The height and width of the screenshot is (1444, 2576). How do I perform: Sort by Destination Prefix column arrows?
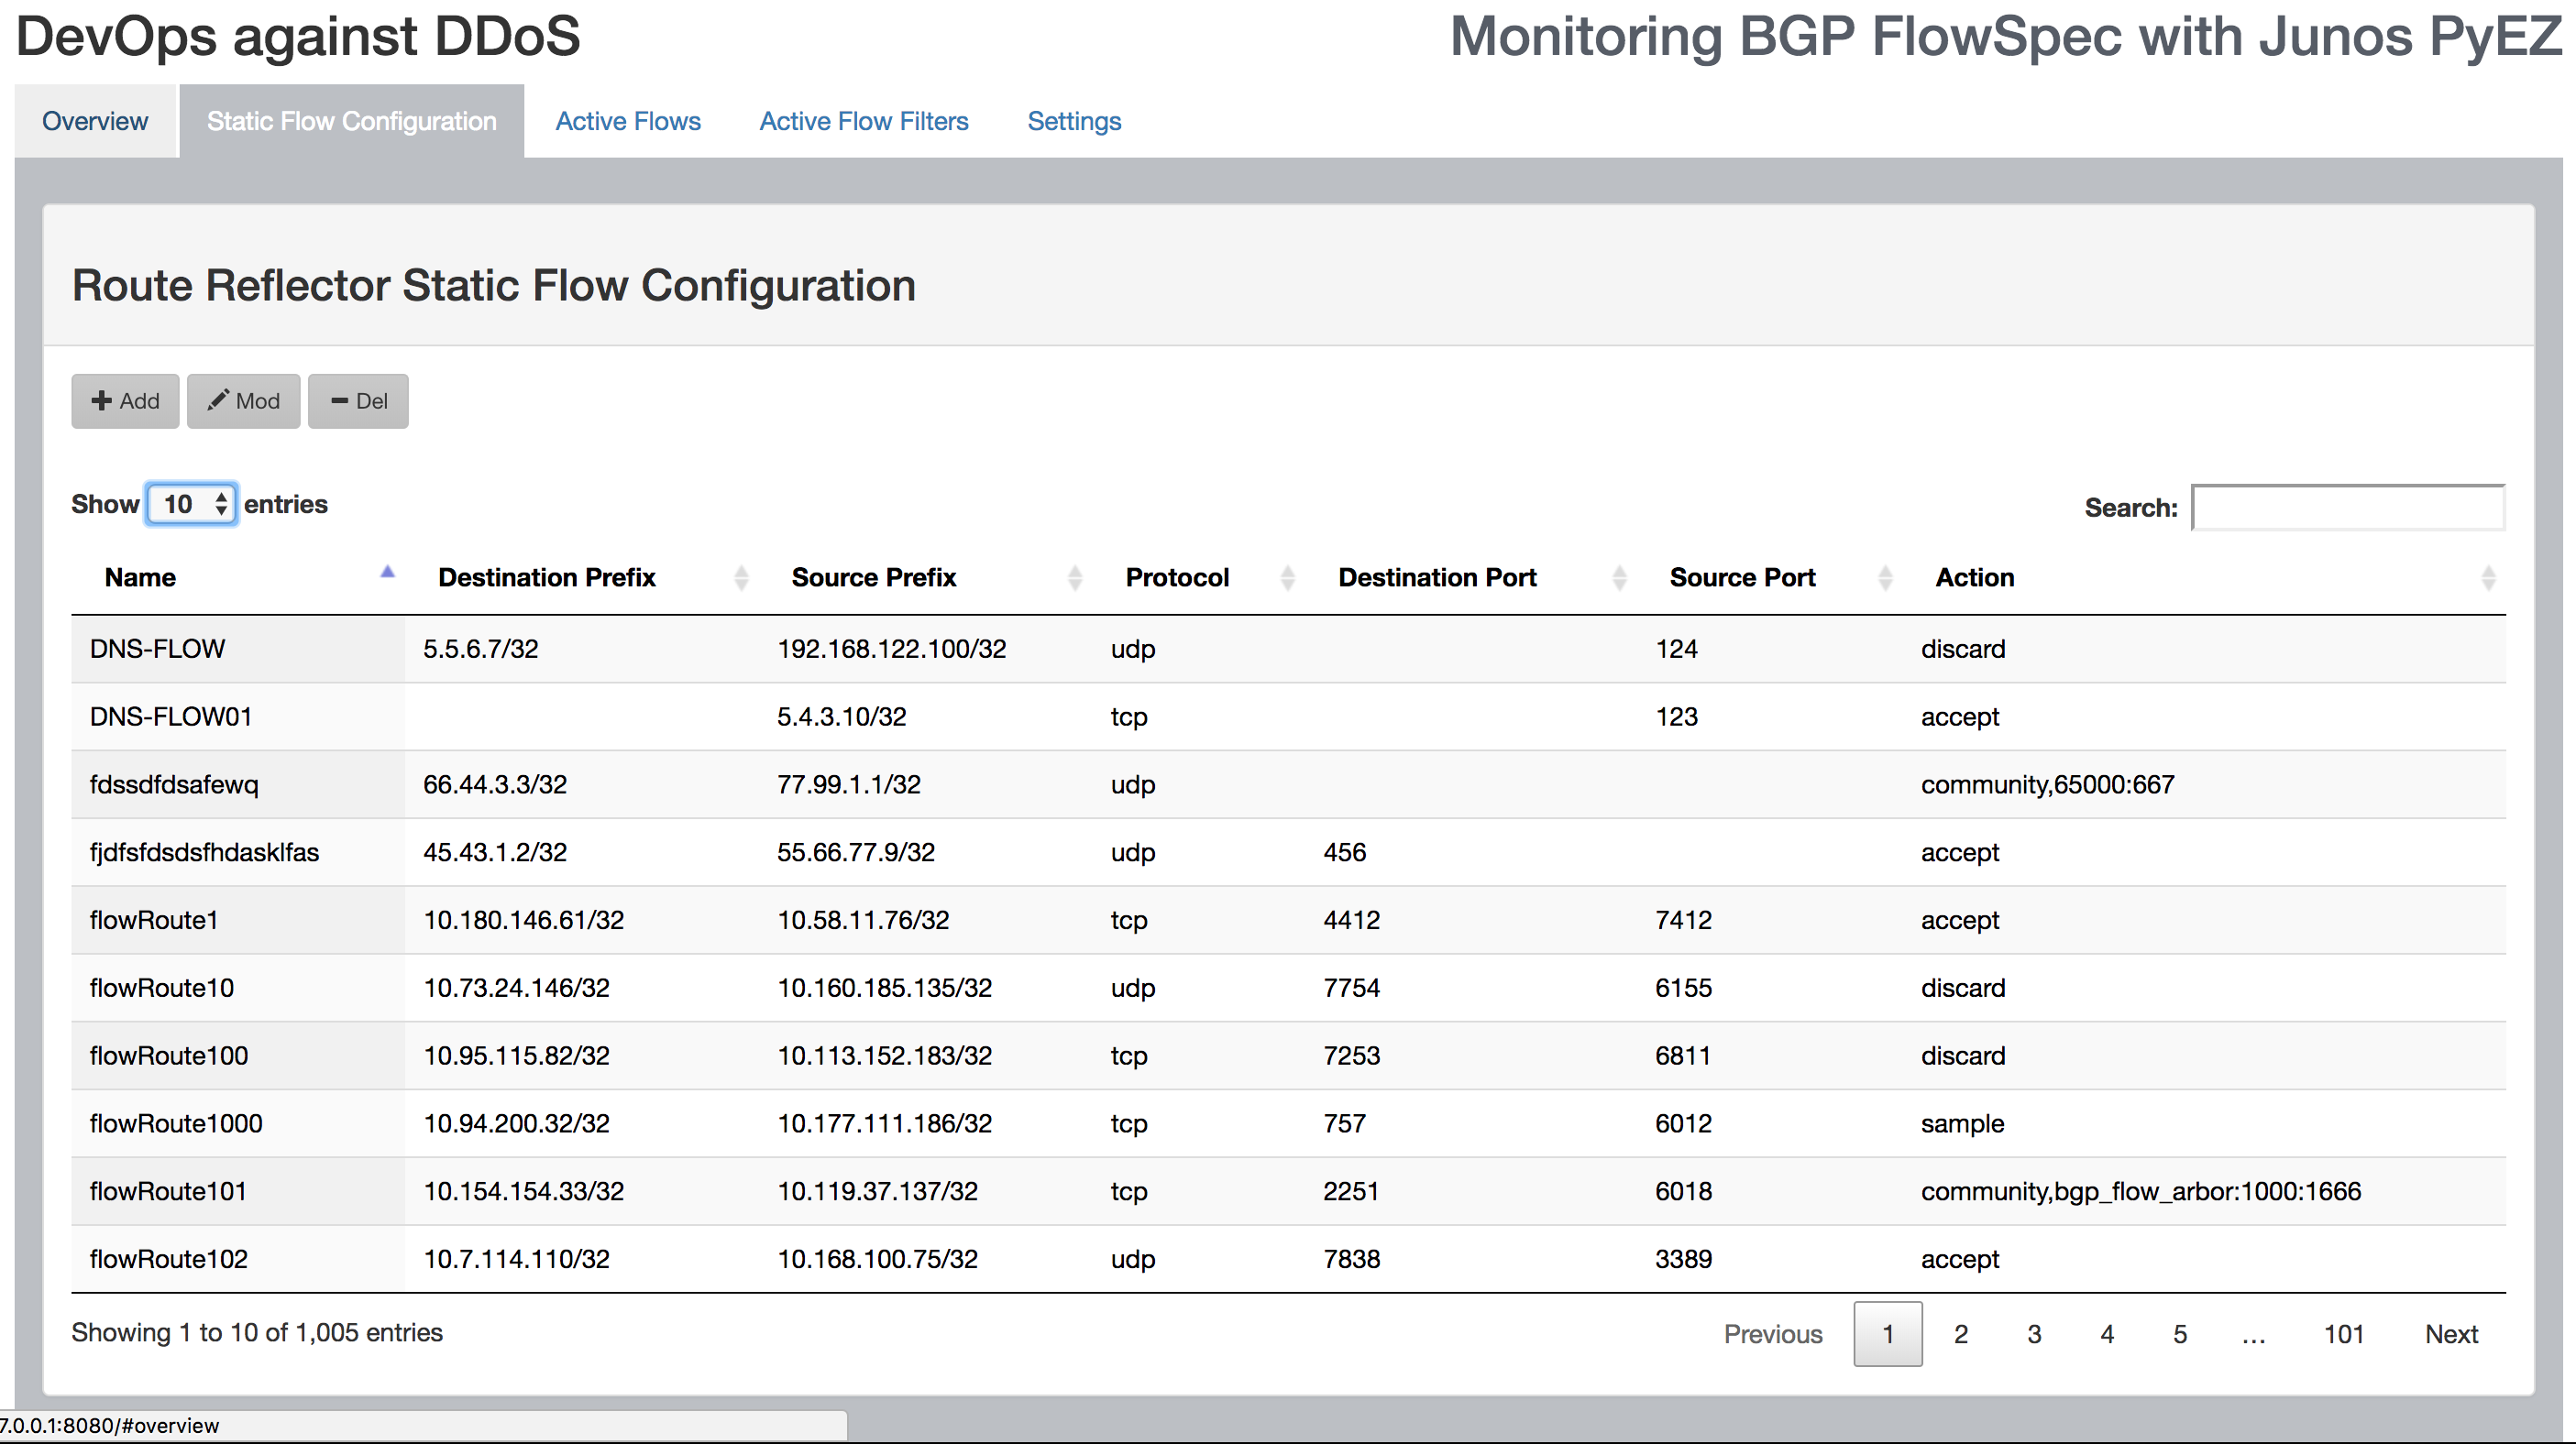pyautogui.click(x=741, y=577)
